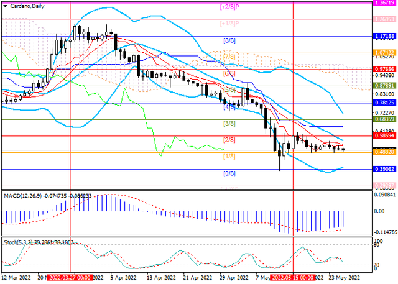398x284 pixels.
Task: Select the [3/8] Murrey level label
Action: 229,124
